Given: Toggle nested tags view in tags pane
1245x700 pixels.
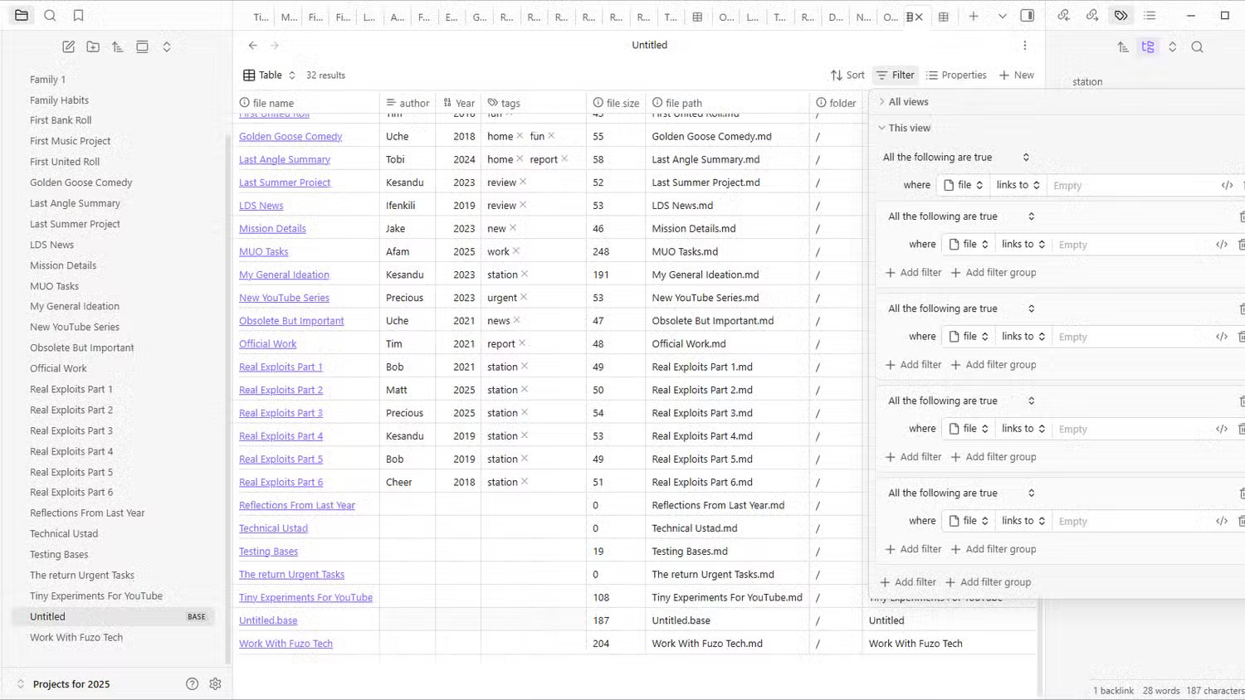Looking at the screenshot, I should [x=1148, y=47].
